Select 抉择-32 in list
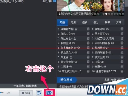The height and width of the screenshot is (96, 128). (x=98, y=62)
